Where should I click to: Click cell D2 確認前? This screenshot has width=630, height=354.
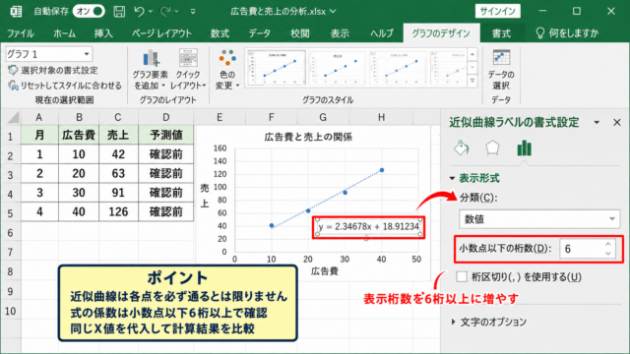166,154
